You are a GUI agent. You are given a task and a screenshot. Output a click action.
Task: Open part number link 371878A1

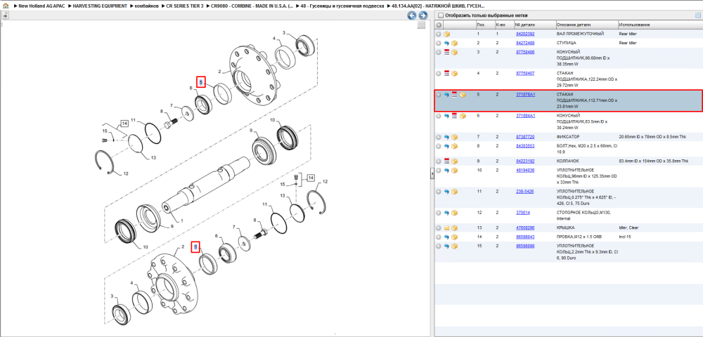(525, 95)
